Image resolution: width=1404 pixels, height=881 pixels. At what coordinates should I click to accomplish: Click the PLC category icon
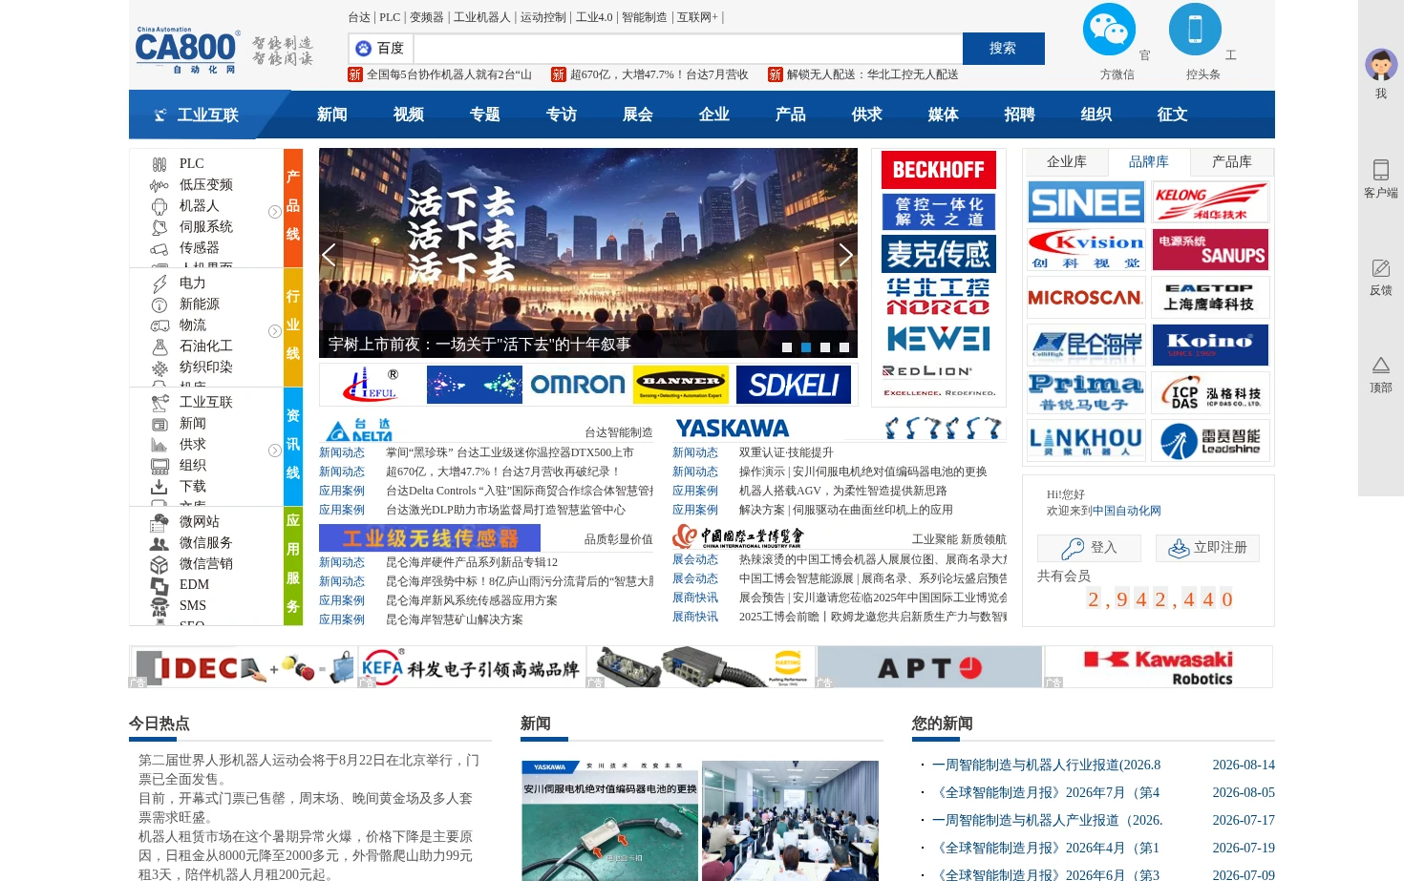point(160,164)
